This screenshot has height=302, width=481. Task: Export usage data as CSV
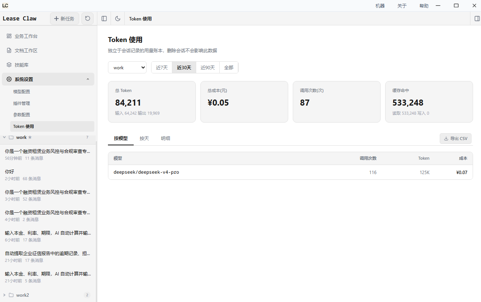pos(456,139)
